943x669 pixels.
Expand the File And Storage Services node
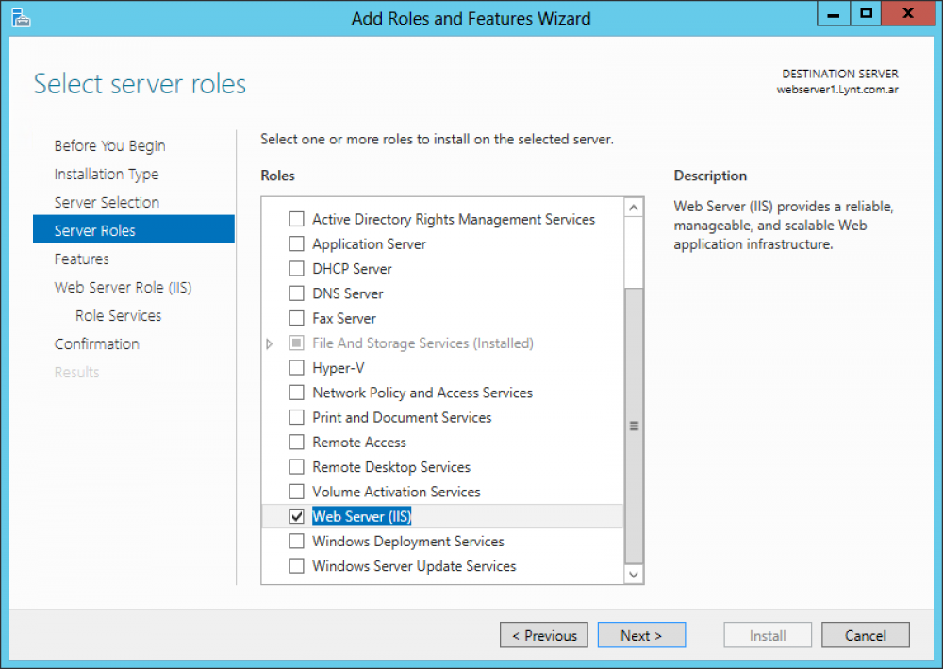point(270,343)
